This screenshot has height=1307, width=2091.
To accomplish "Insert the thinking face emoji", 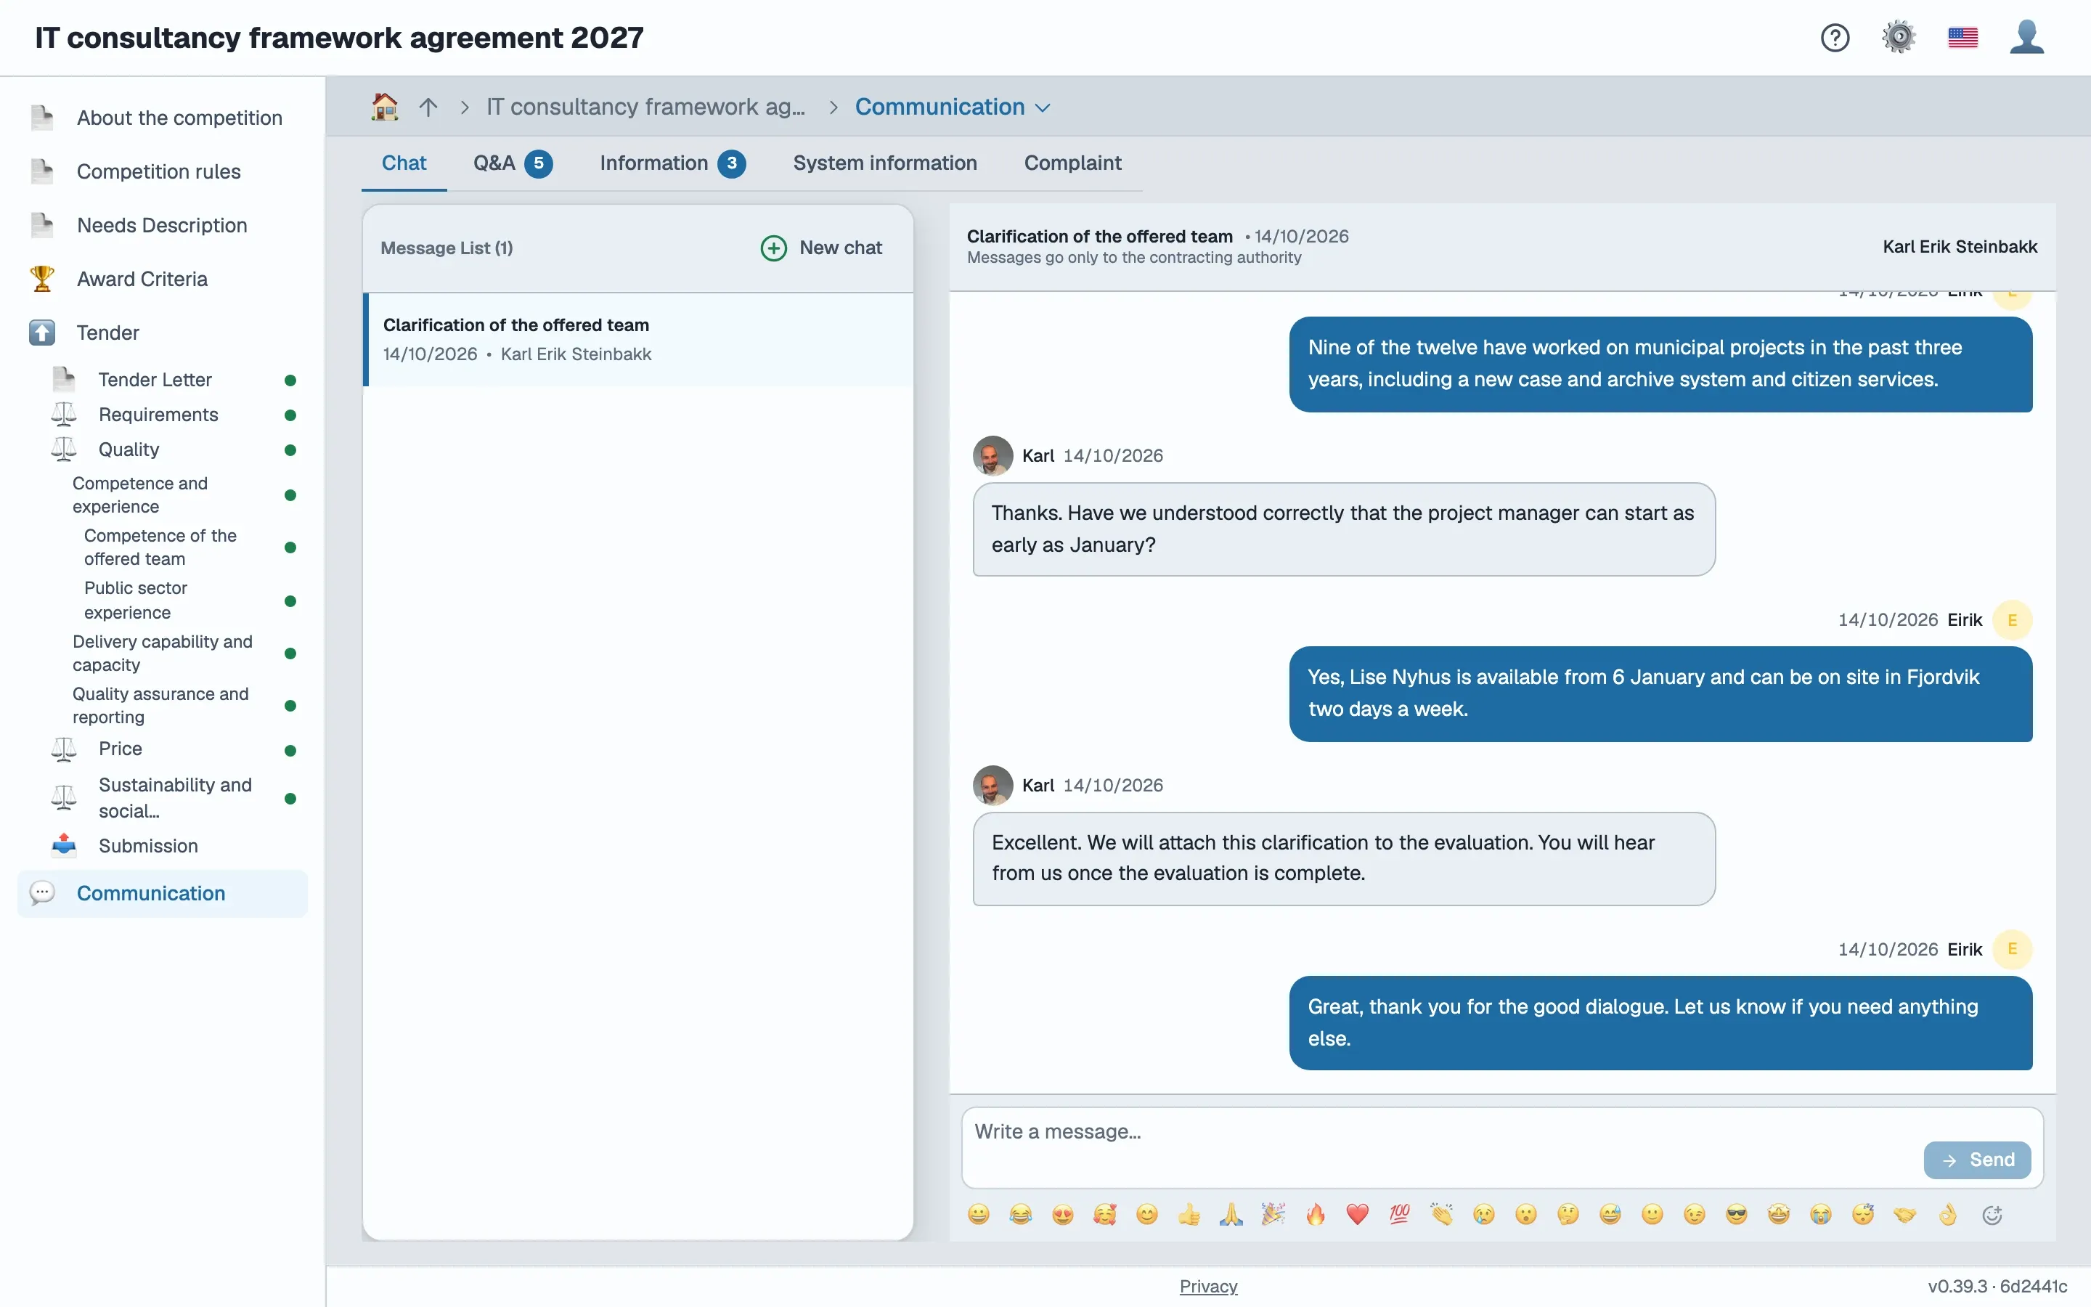I will (1568, 1215).
